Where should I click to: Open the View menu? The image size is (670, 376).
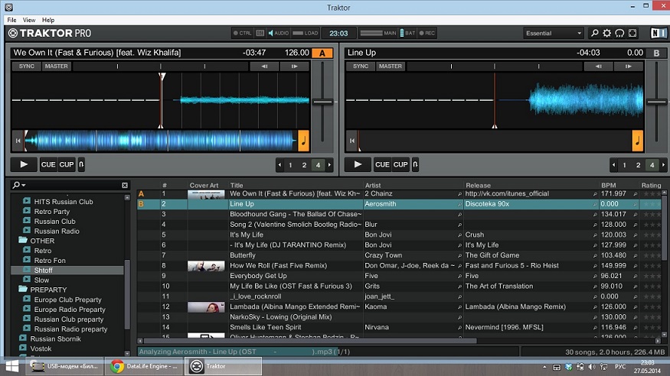(x=29, y=20)
